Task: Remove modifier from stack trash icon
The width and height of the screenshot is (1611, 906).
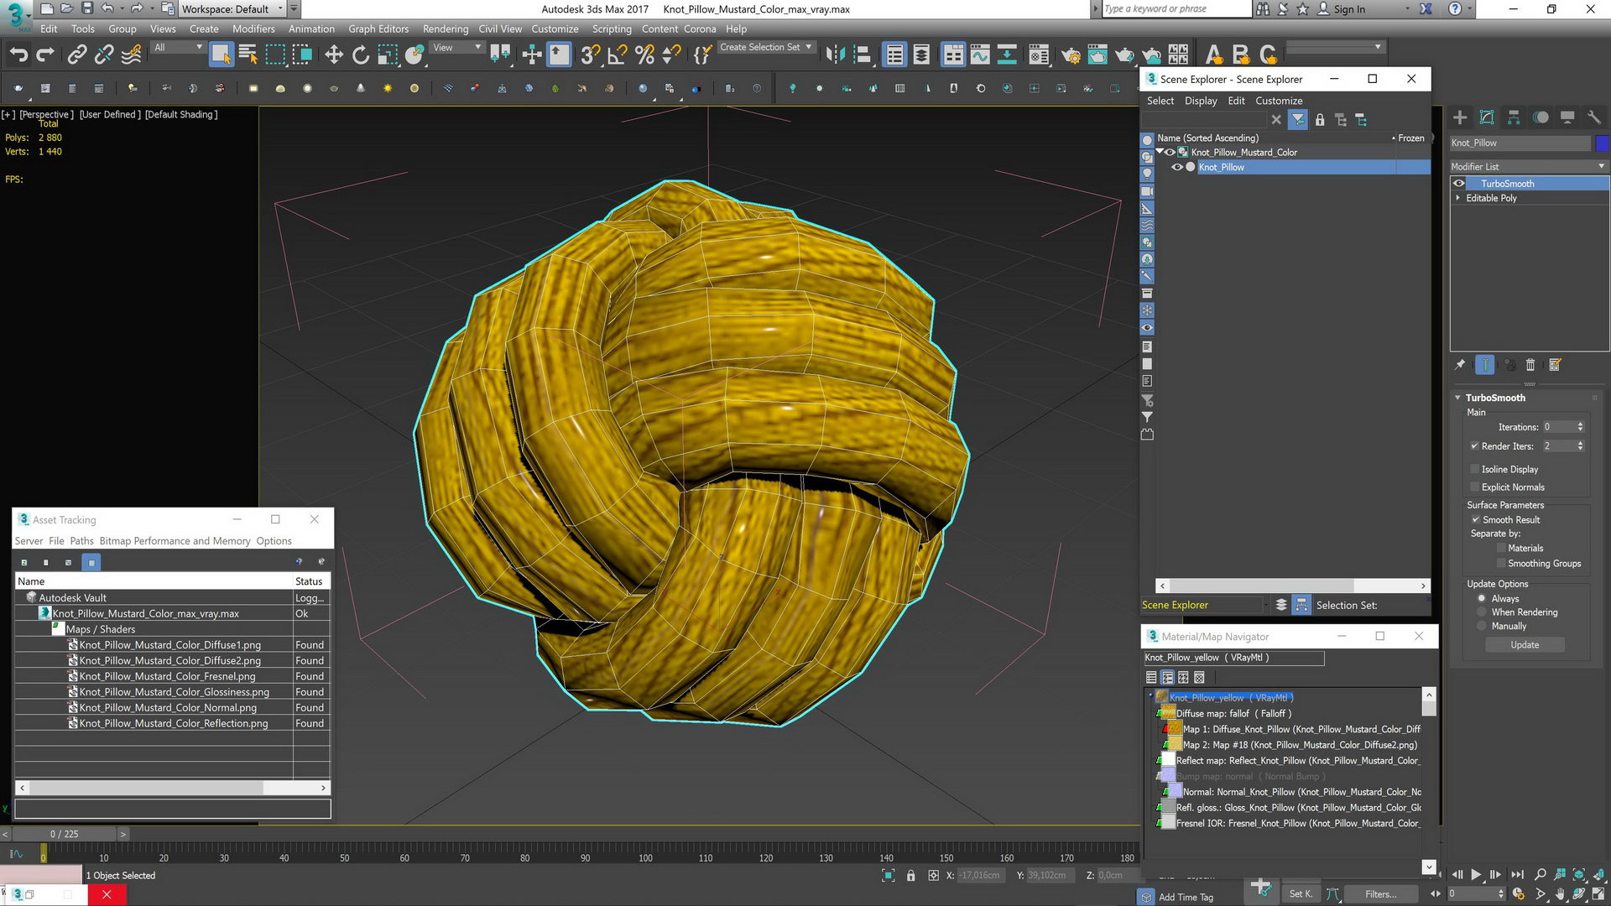Action: pos(1530,365)
